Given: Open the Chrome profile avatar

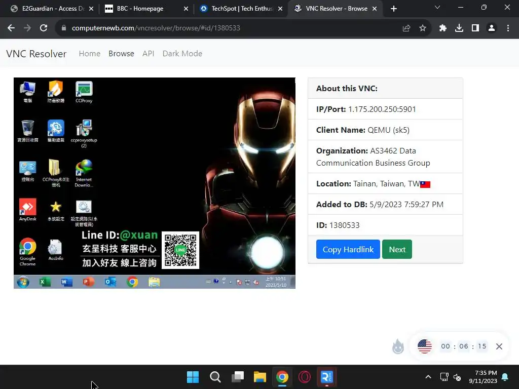Looking at the screenshot, I should [x=492, y=28].
